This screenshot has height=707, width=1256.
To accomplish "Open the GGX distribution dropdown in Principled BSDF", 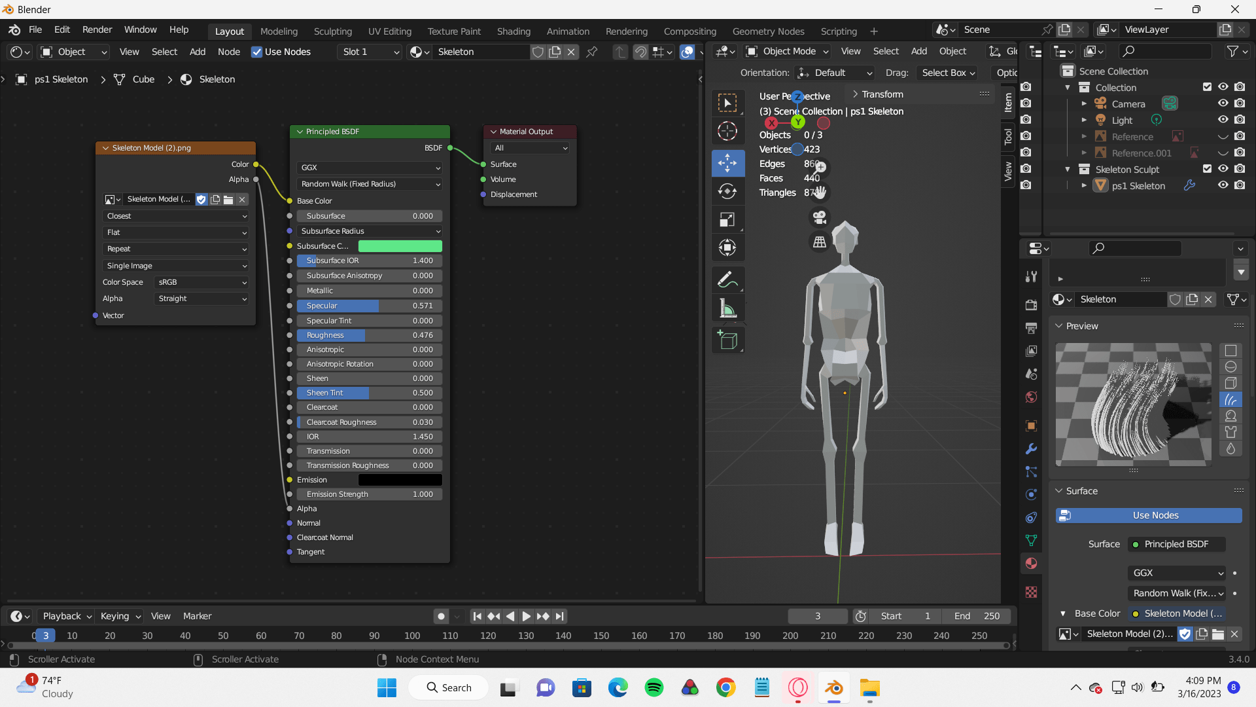I will [369, 168].
